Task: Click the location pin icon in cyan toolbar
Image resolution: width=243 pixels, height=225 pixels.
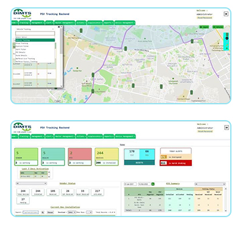Action: [227, 38]
